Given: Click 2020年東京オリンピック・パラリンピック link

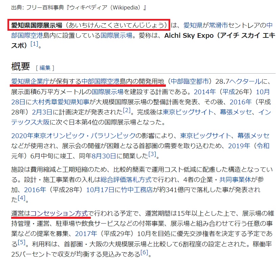Looking at the screenshot, I should click(74, 136).
